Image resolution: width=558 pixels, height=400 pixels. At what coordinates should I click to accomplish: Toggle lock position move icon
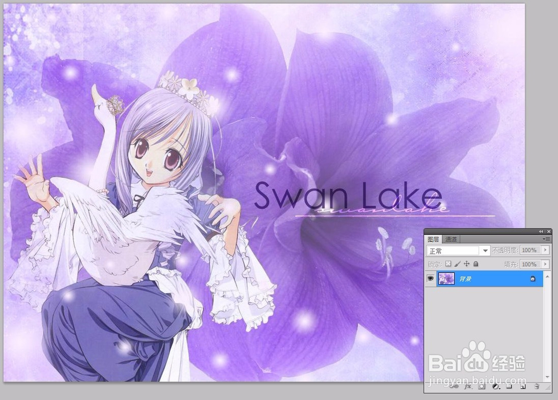pos(466,264)
